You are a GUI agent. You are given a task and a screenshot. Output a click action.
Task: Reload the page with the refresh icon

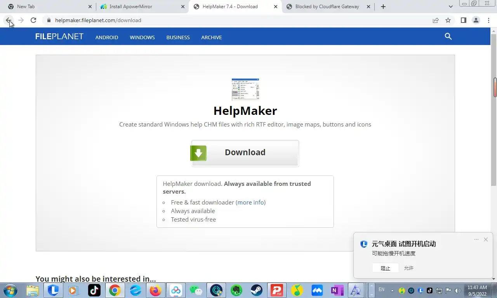pos(33,20)
